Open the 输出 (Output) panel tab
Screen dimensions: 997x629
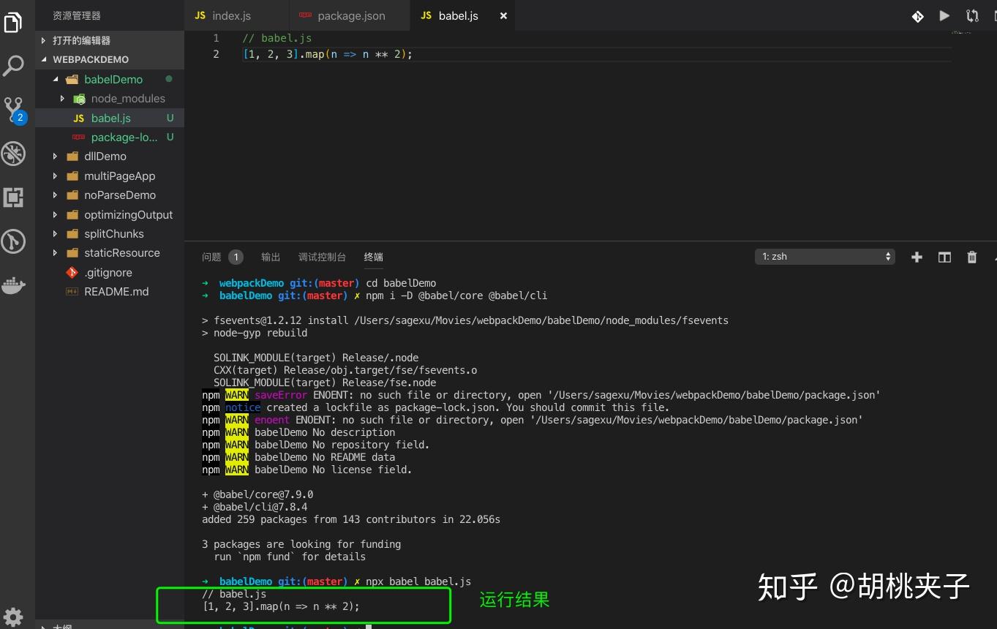(270, 257)
